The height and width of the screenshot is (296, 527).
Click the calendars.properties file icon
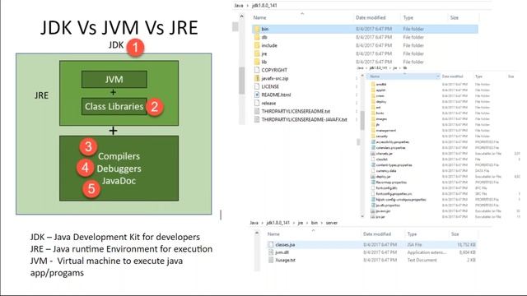[373, 148]
